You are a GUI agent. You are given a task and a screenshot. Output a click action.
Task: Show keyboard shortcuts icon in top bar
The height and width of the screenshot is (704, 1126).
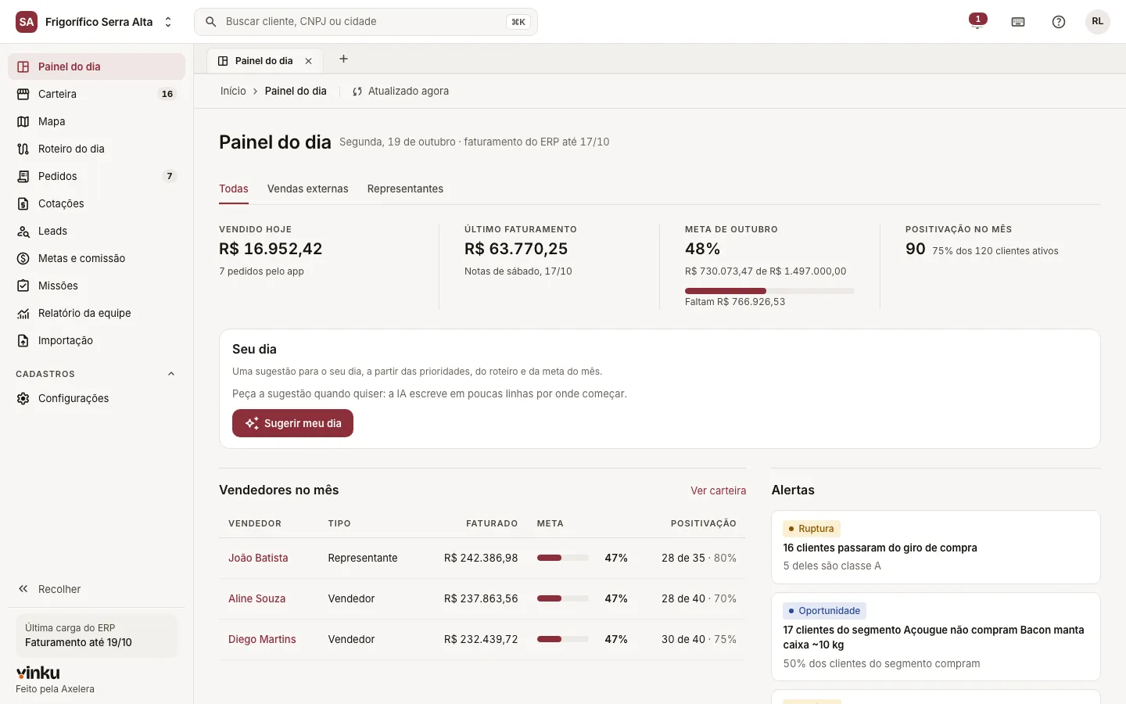[1018, 22]
